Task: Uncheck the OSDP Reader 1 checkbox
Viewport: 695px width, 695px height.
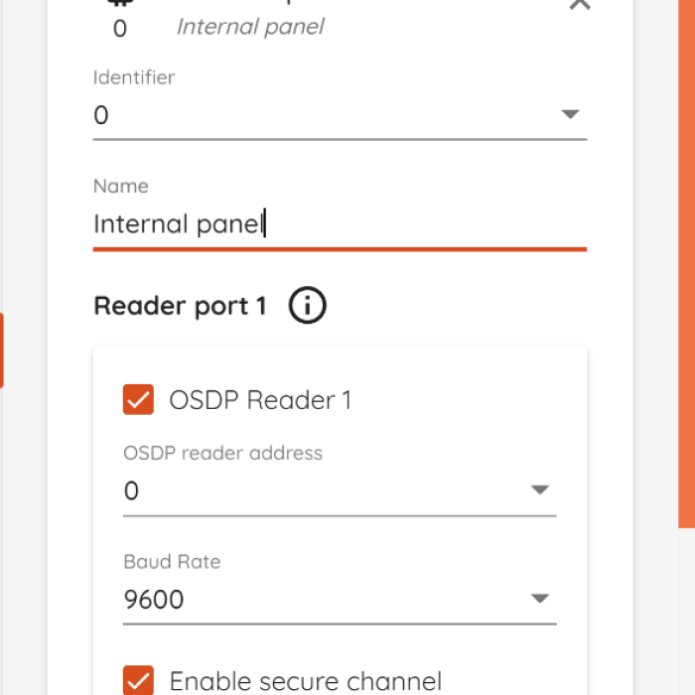Action: 138,399
